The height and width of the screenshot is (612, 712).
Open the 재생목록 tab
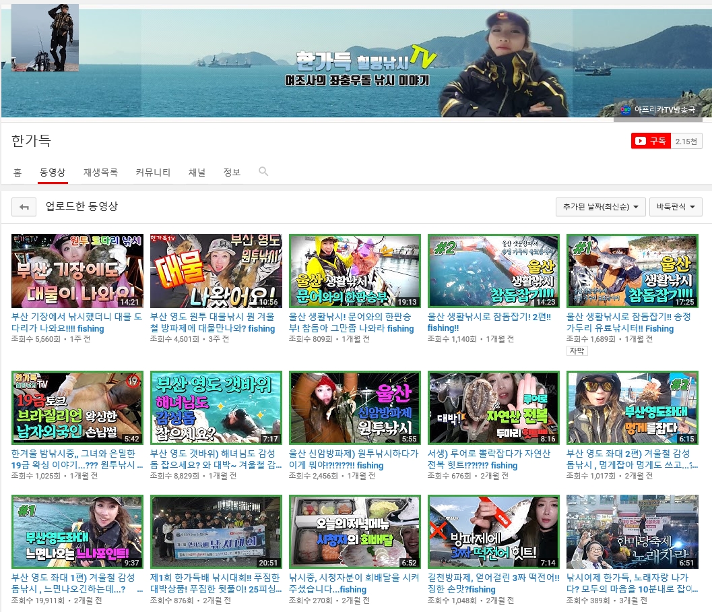pyautogui.click(x=100, y=173)
